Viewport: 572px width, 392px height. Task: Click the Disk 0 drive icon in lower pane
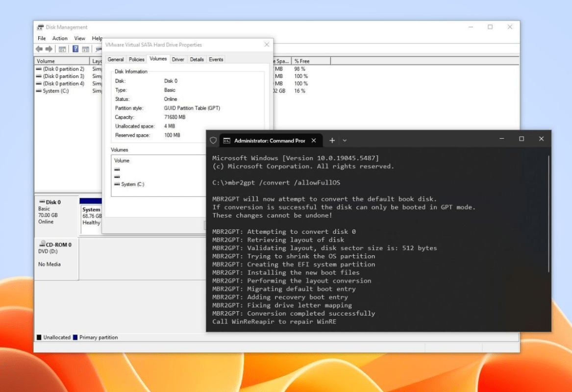point(42,202)
